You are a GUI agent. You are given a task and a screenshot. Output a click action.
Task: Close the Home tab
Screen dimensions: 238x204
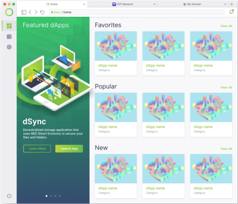tap(84, 4)
